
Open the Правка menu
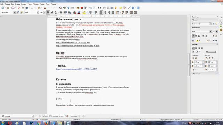tap(7, 4)
